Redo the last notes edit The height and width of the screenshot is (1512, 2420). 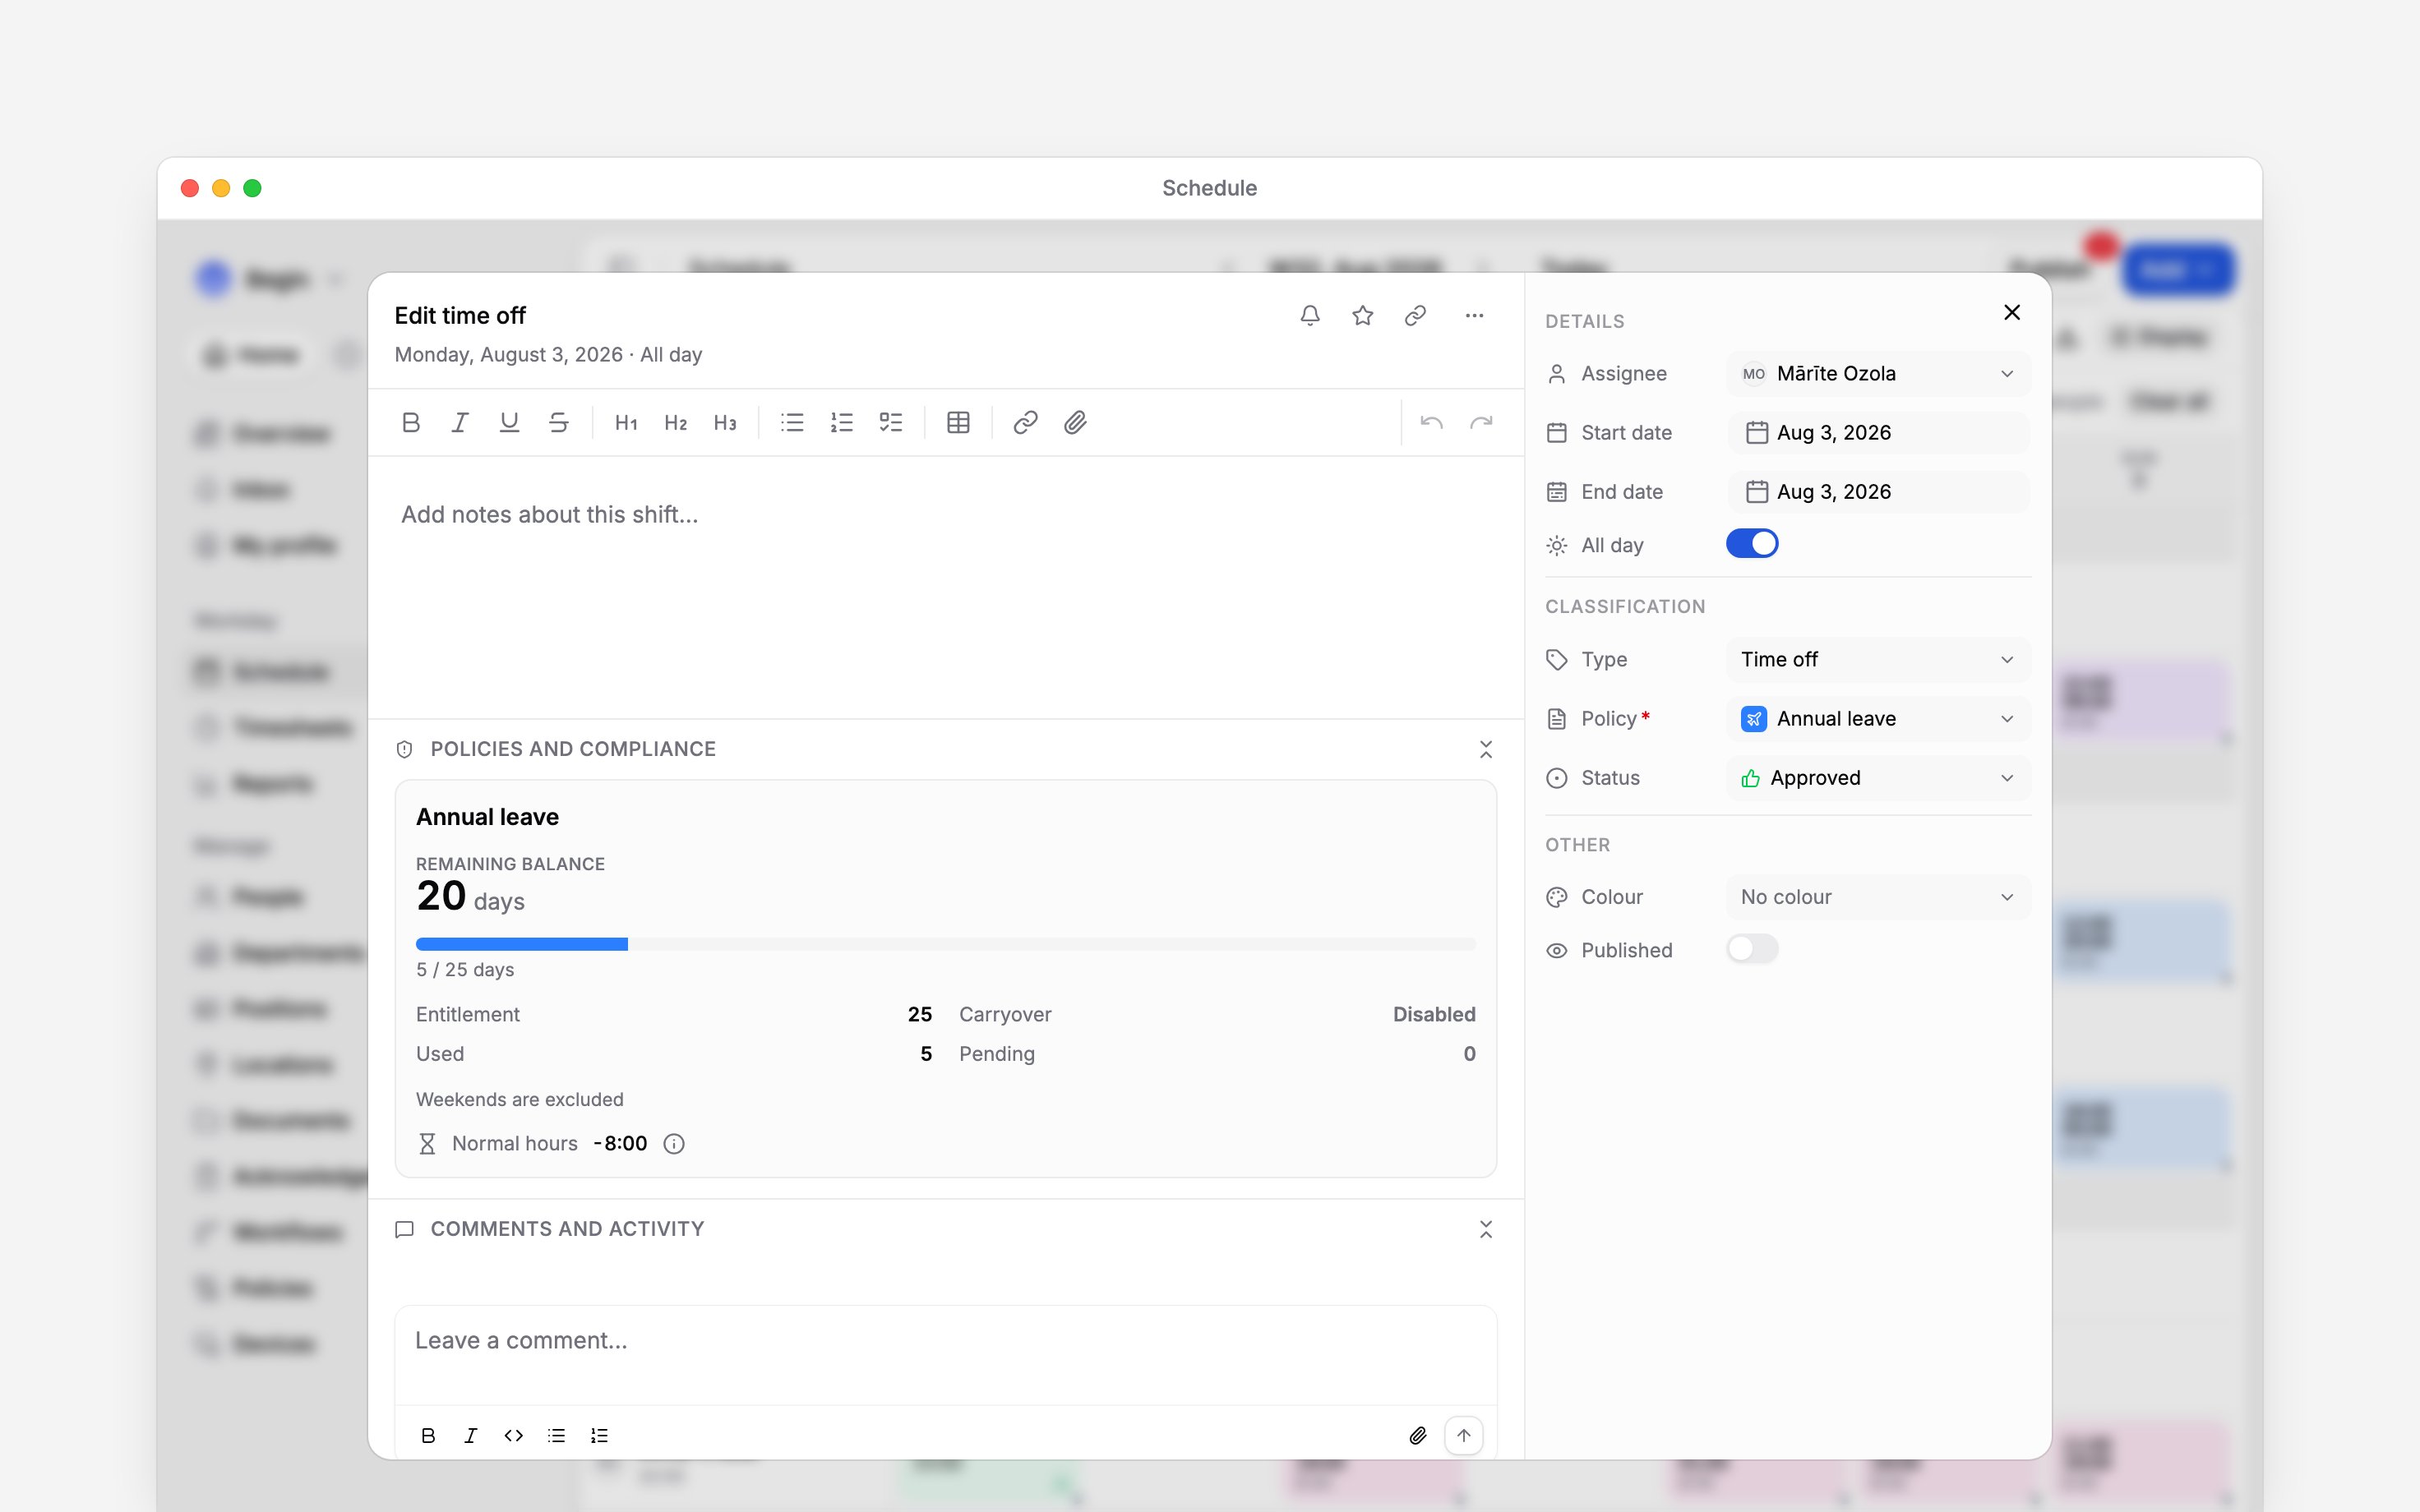(x=1481, y=423)
